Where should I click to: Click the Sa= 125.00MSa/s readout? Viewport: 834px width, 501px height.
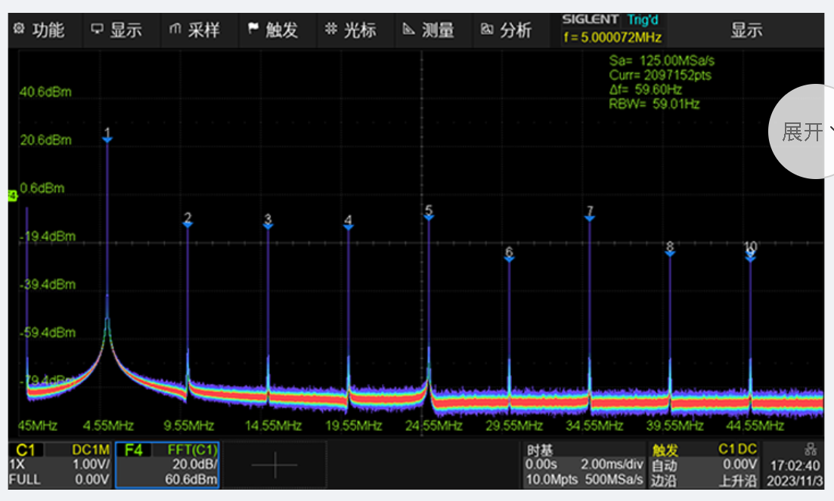click(x=662, y=60)
